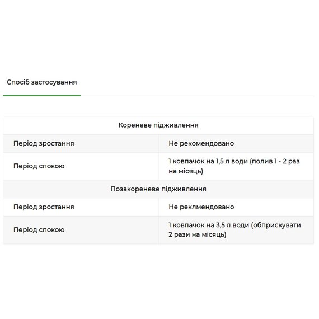Click Період спокою in the foliar feeding section
The width and height of the screenshot is (319, 319).
pyautogui.click(x=39, y=230)
